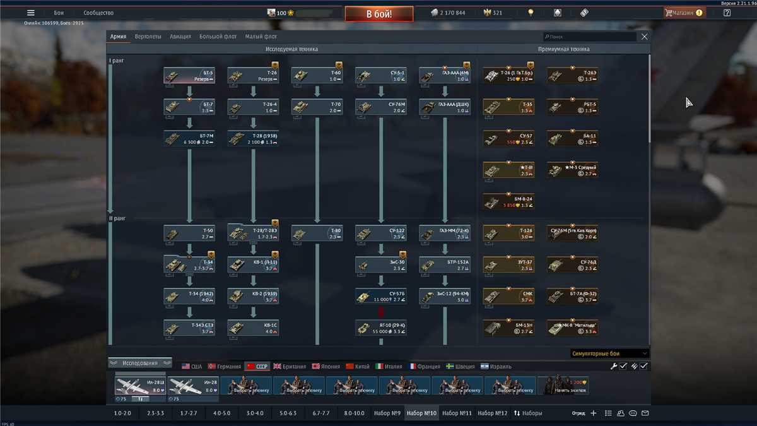Select the T-26 reserve tank card
Screen dimensions: 757x426
point(253,76)
